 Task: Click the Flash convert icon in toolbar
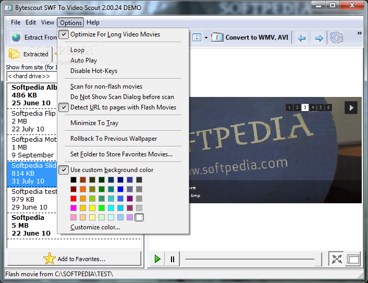(x=217, y=38)
